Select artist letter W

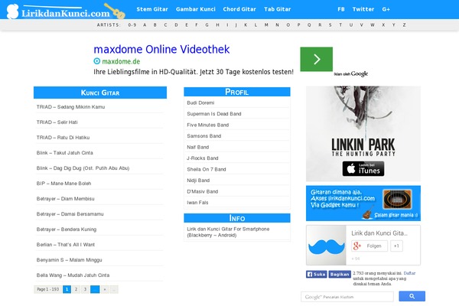[373, 25]
